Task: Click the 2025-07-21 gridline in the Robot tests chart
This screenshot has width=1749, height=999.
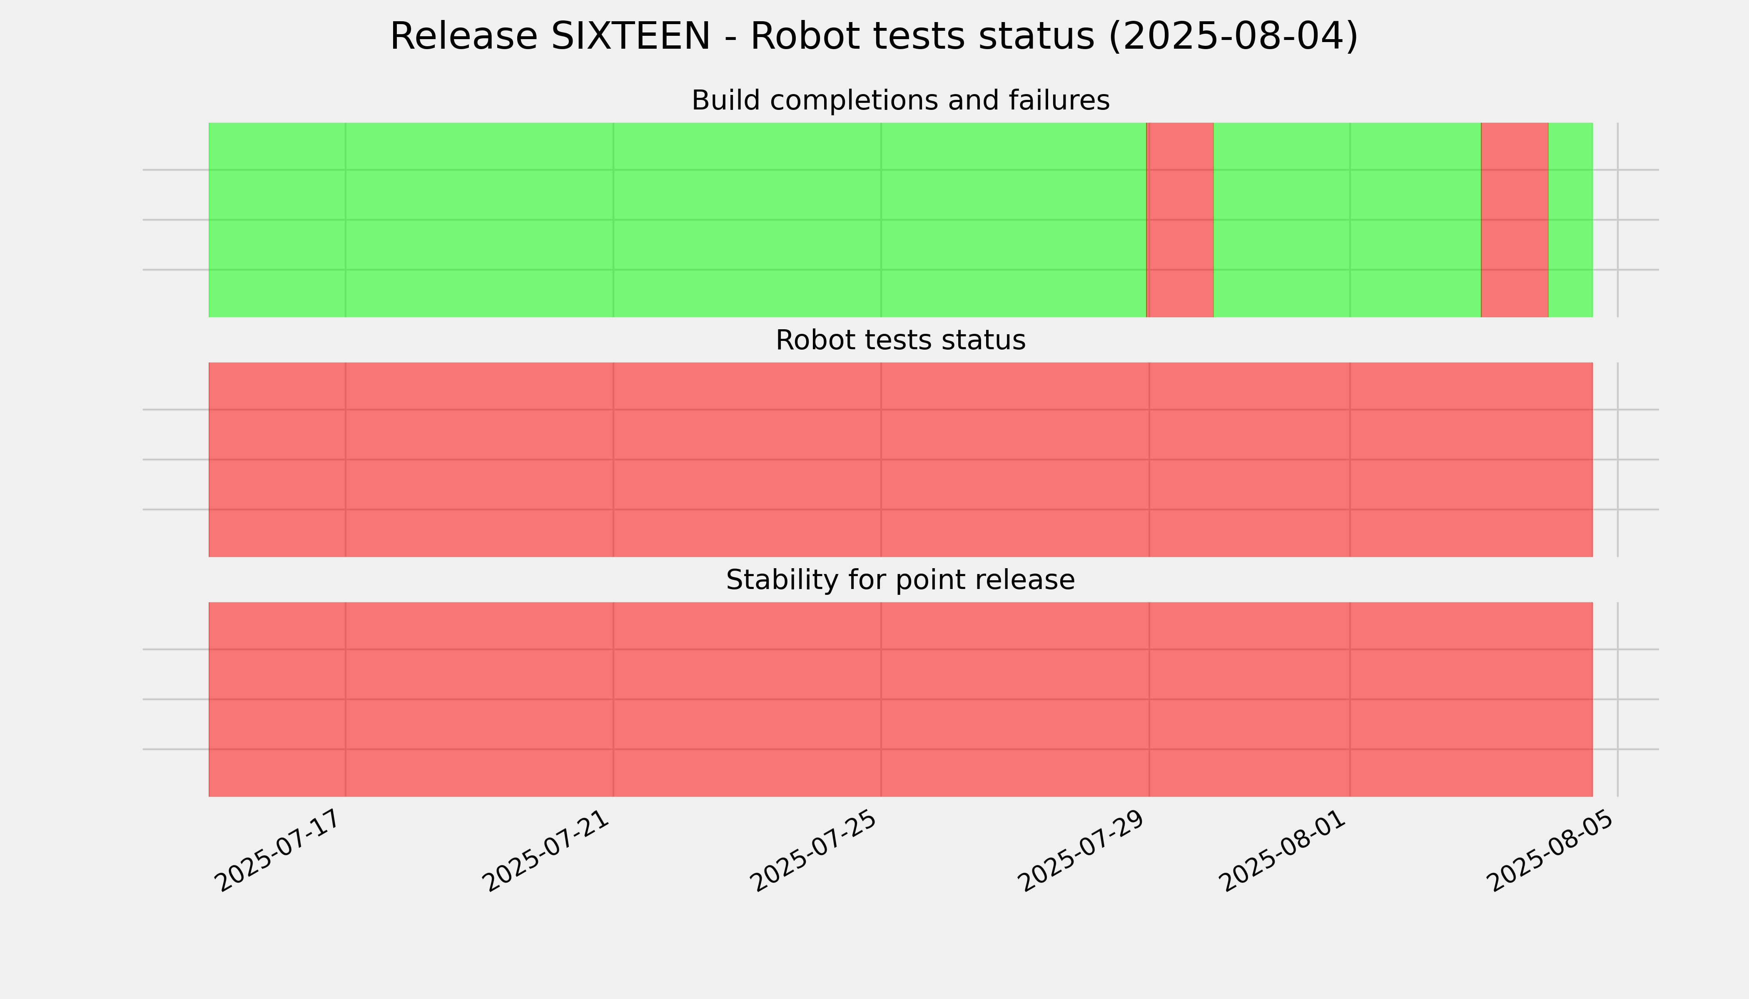Action: pos(613,460)
